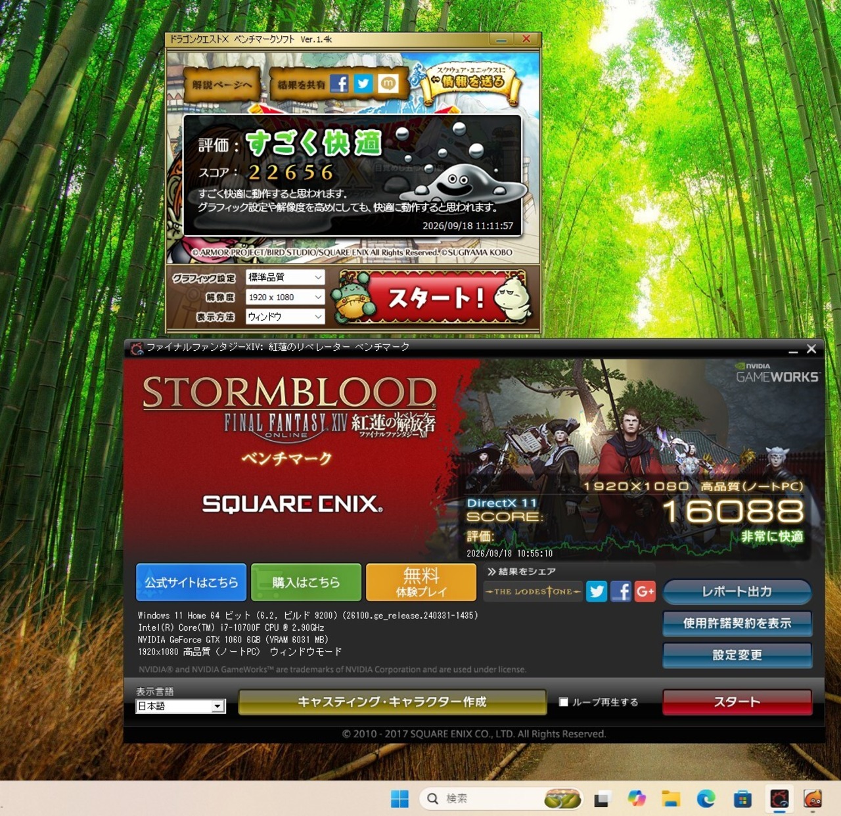Enable the ループ再生する checkbox
The height and width of the screenshot is (816, 841).
point(563,702)
